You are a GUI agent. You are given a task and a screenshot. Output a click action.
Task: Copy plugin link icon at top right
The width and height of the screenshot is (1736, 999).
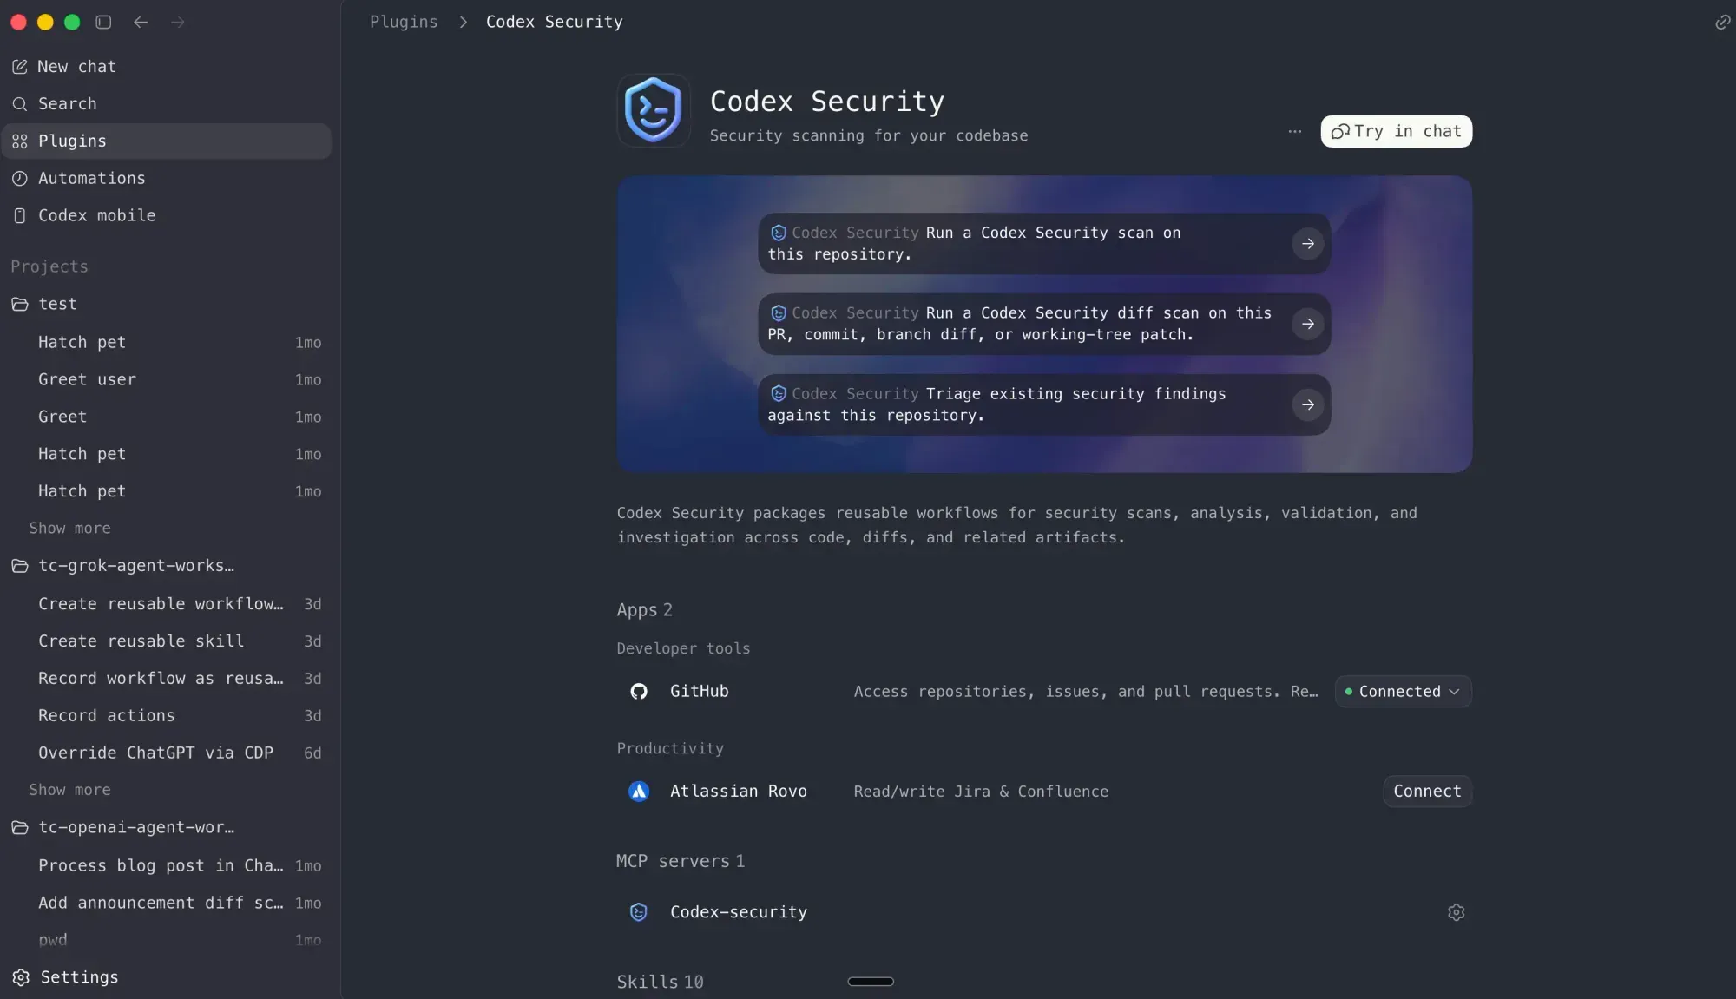[x=1722, y=22]
